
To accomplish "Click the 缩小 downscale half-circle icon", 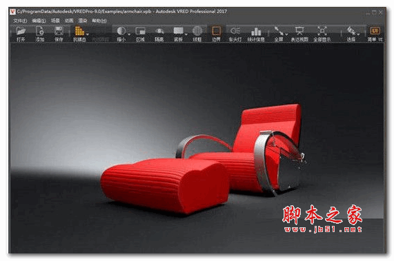I will (121, 31).
